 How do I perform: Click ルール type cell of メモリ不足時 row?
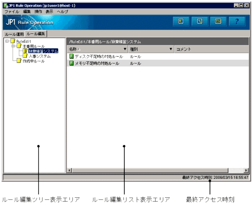tap(135, 63)
